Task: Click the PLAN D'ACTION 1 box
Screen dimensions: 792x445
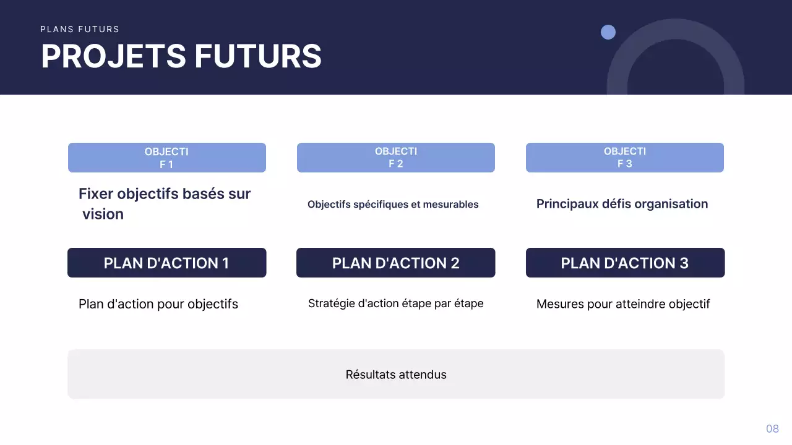Action: (x=166, y=263)
